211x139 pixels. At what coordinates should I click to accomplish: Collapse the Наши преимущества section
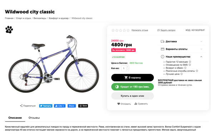point(181,57)
